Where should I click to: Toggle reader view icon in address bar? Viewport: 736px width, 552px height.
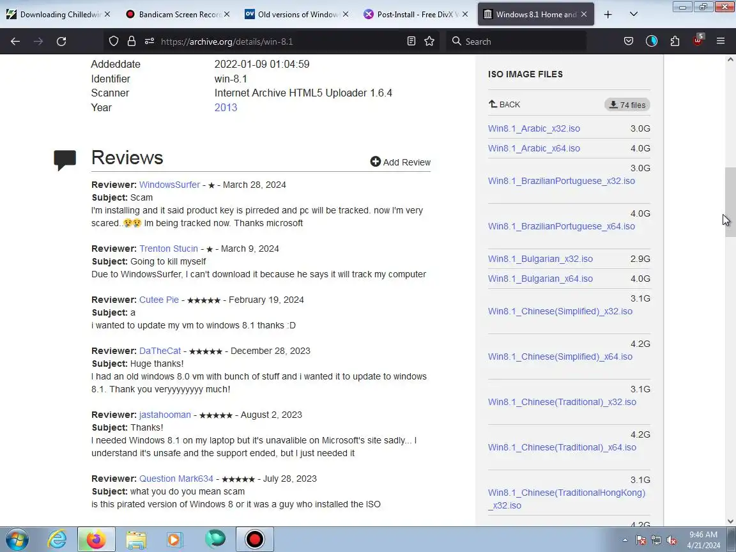411,42
